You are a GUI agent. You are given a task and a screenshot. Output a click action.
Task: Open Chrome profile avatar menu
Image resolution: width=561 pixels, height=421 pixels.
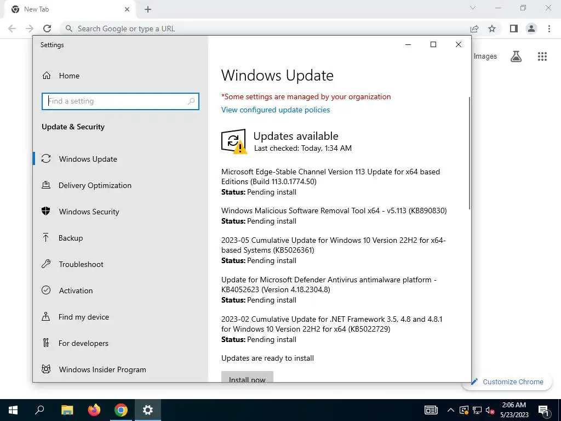(x=531, y=29)
